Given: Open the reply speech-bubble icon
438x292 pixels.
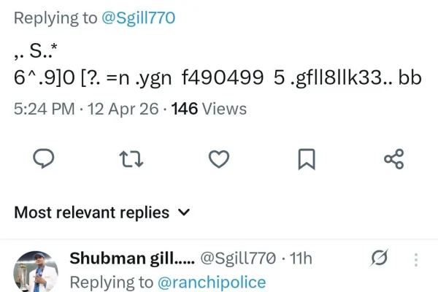Looking at the screenshot, I should coord(44,158).
